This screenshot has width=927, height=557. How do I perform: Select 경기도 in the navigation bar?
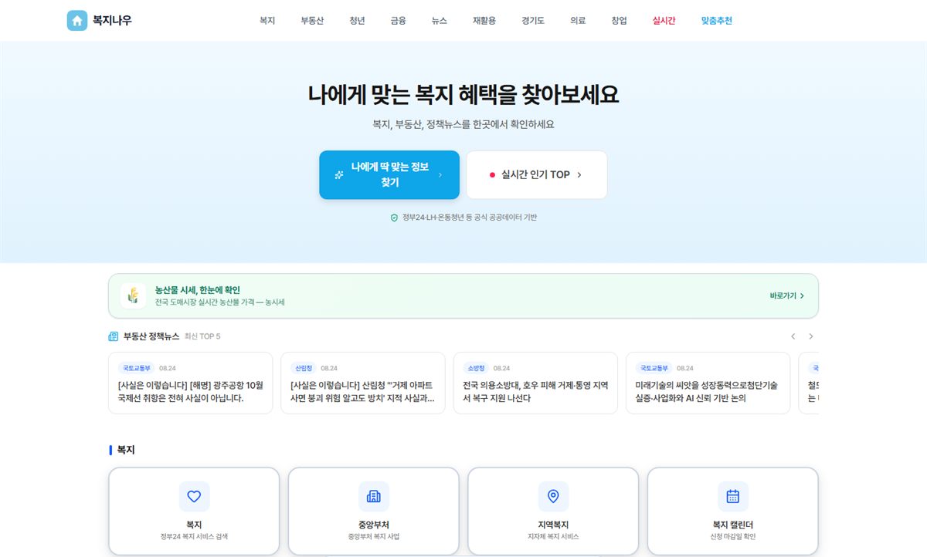point(533,21)
